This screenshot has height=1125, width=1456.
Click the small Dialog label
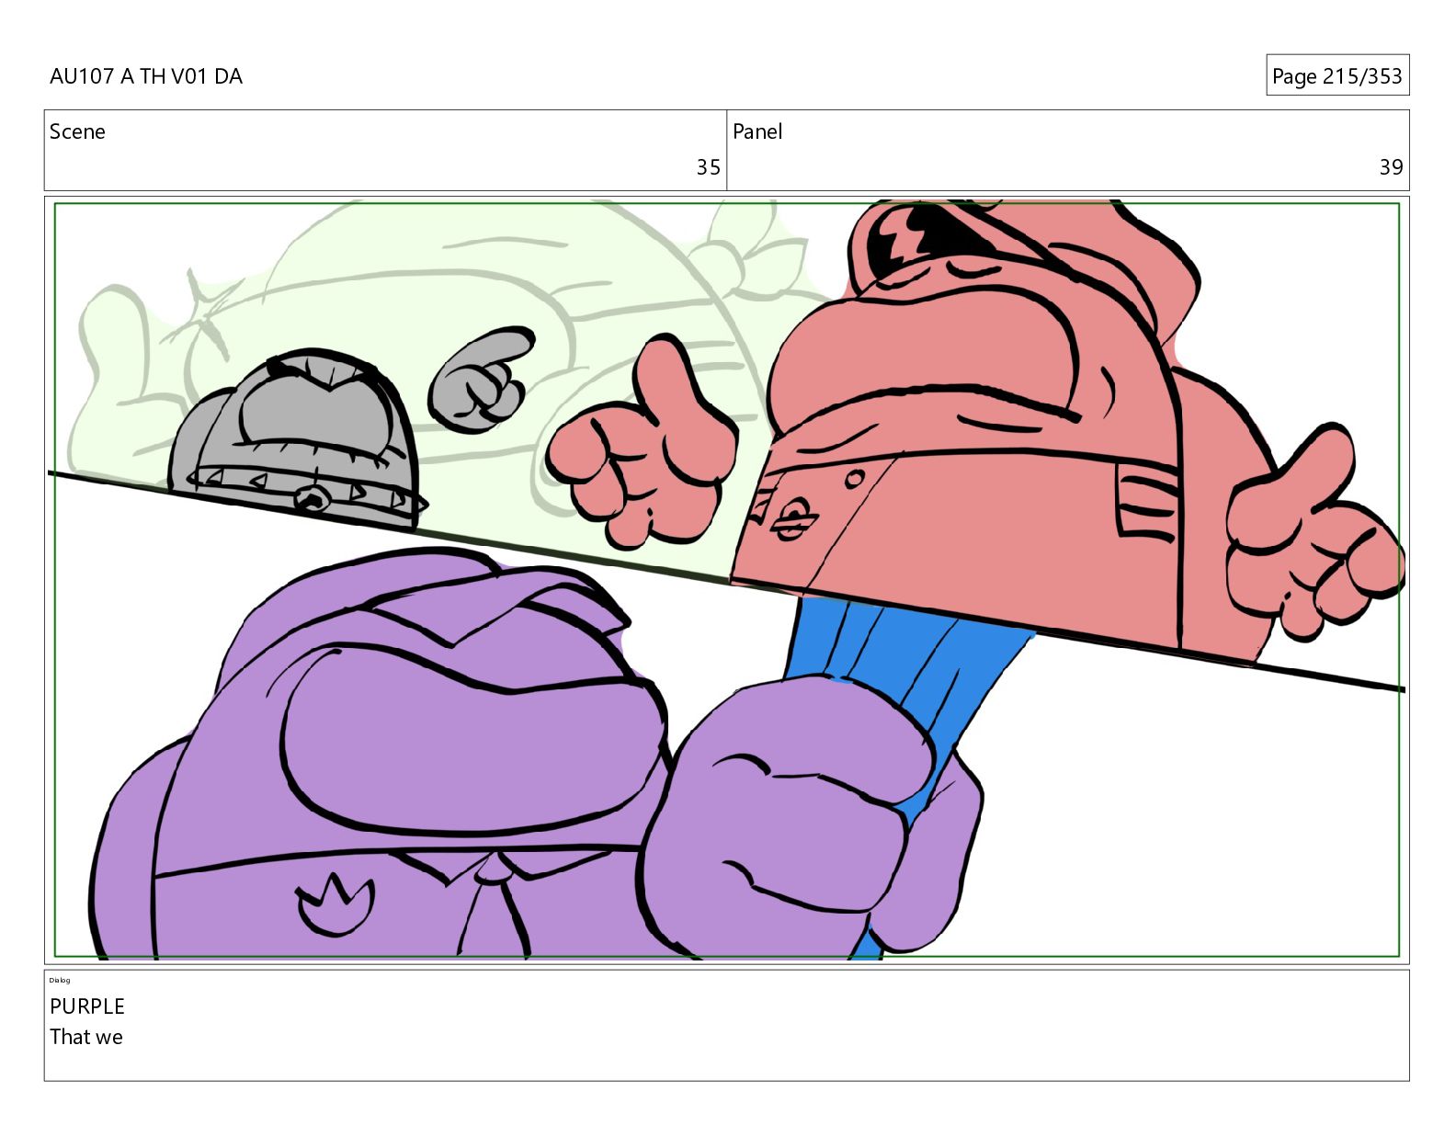click(60, 980)
